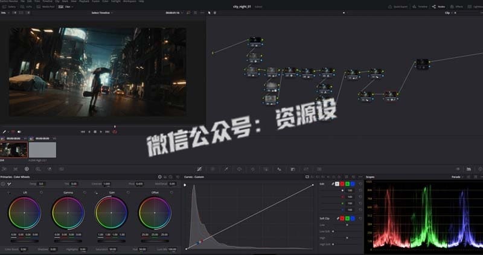Toggle the Nodes panel button
Image resolution: width=483 pixels, height=255 pixels.
pos(438,7)
